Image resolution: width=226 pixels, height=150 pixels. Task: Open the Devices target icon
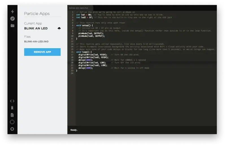(12, 122)
